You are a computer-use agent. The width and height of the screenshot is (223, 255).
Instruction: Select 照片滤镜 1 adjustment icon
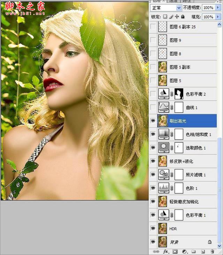[x=163, y=175]
